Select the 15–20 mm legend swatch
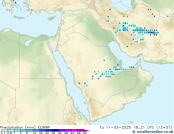The height and width of the screenshot is (134, 174). tap(43, 130)
